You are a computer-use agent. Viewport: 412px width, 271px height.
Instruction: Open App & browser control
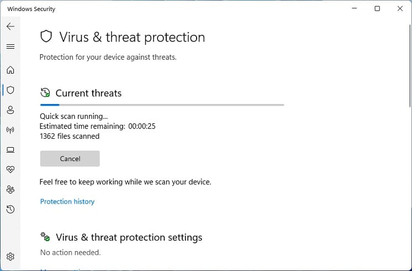10,150
